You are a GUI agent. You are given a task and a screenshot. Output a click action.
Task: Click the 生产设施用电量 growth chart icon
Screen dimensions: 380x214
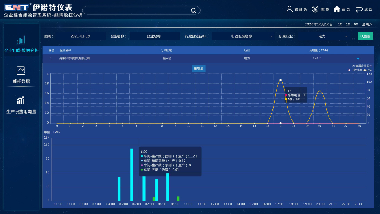pyautogui.click(x=21, y=100)
